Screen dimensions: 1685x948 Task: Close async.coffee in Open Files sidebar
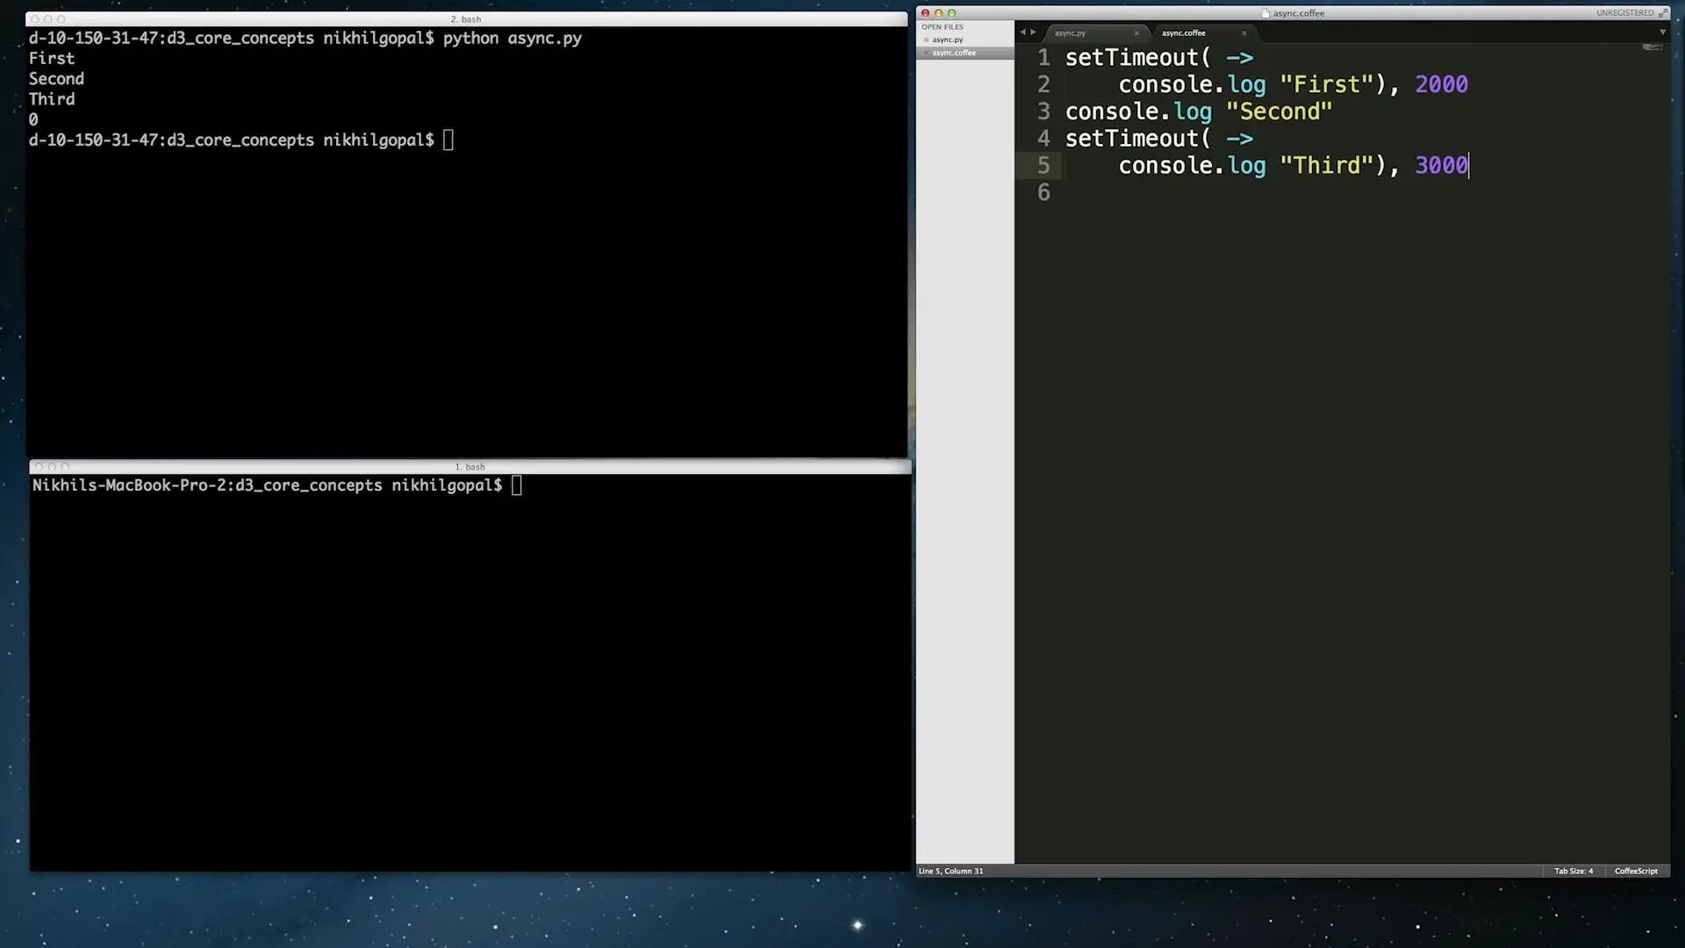pyautogui.click(x=926, y=53)
